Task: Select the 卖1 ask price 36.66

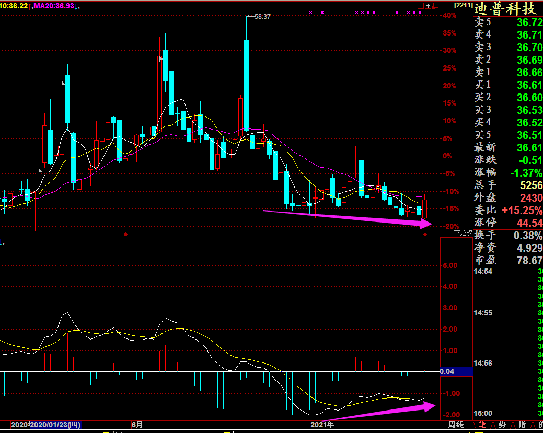Action: pyautogui.click(x=530, y=72)
